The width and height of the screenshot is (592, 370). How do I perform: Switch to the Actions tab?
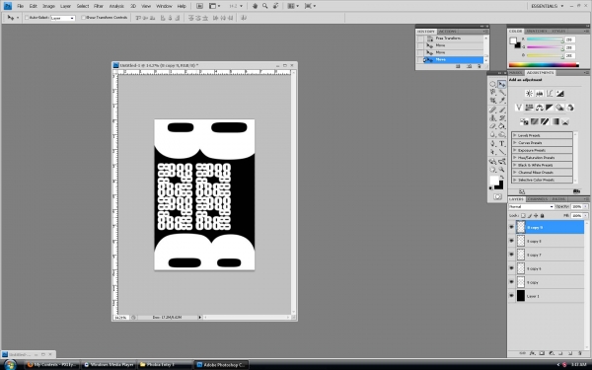448,32
